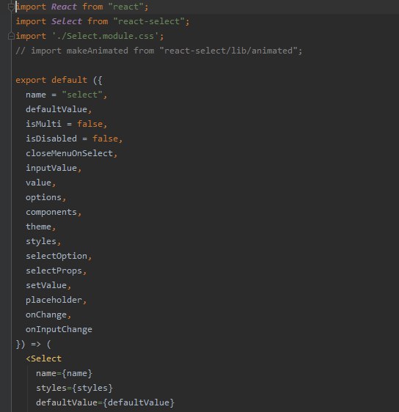399x412 pixels.
Task: Click the onChange parameter
Action: click(46, 314)
